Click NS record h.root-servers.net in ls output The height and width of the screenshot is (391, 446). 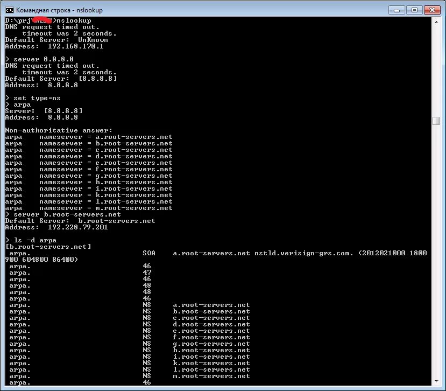click(x=211, y=350)
